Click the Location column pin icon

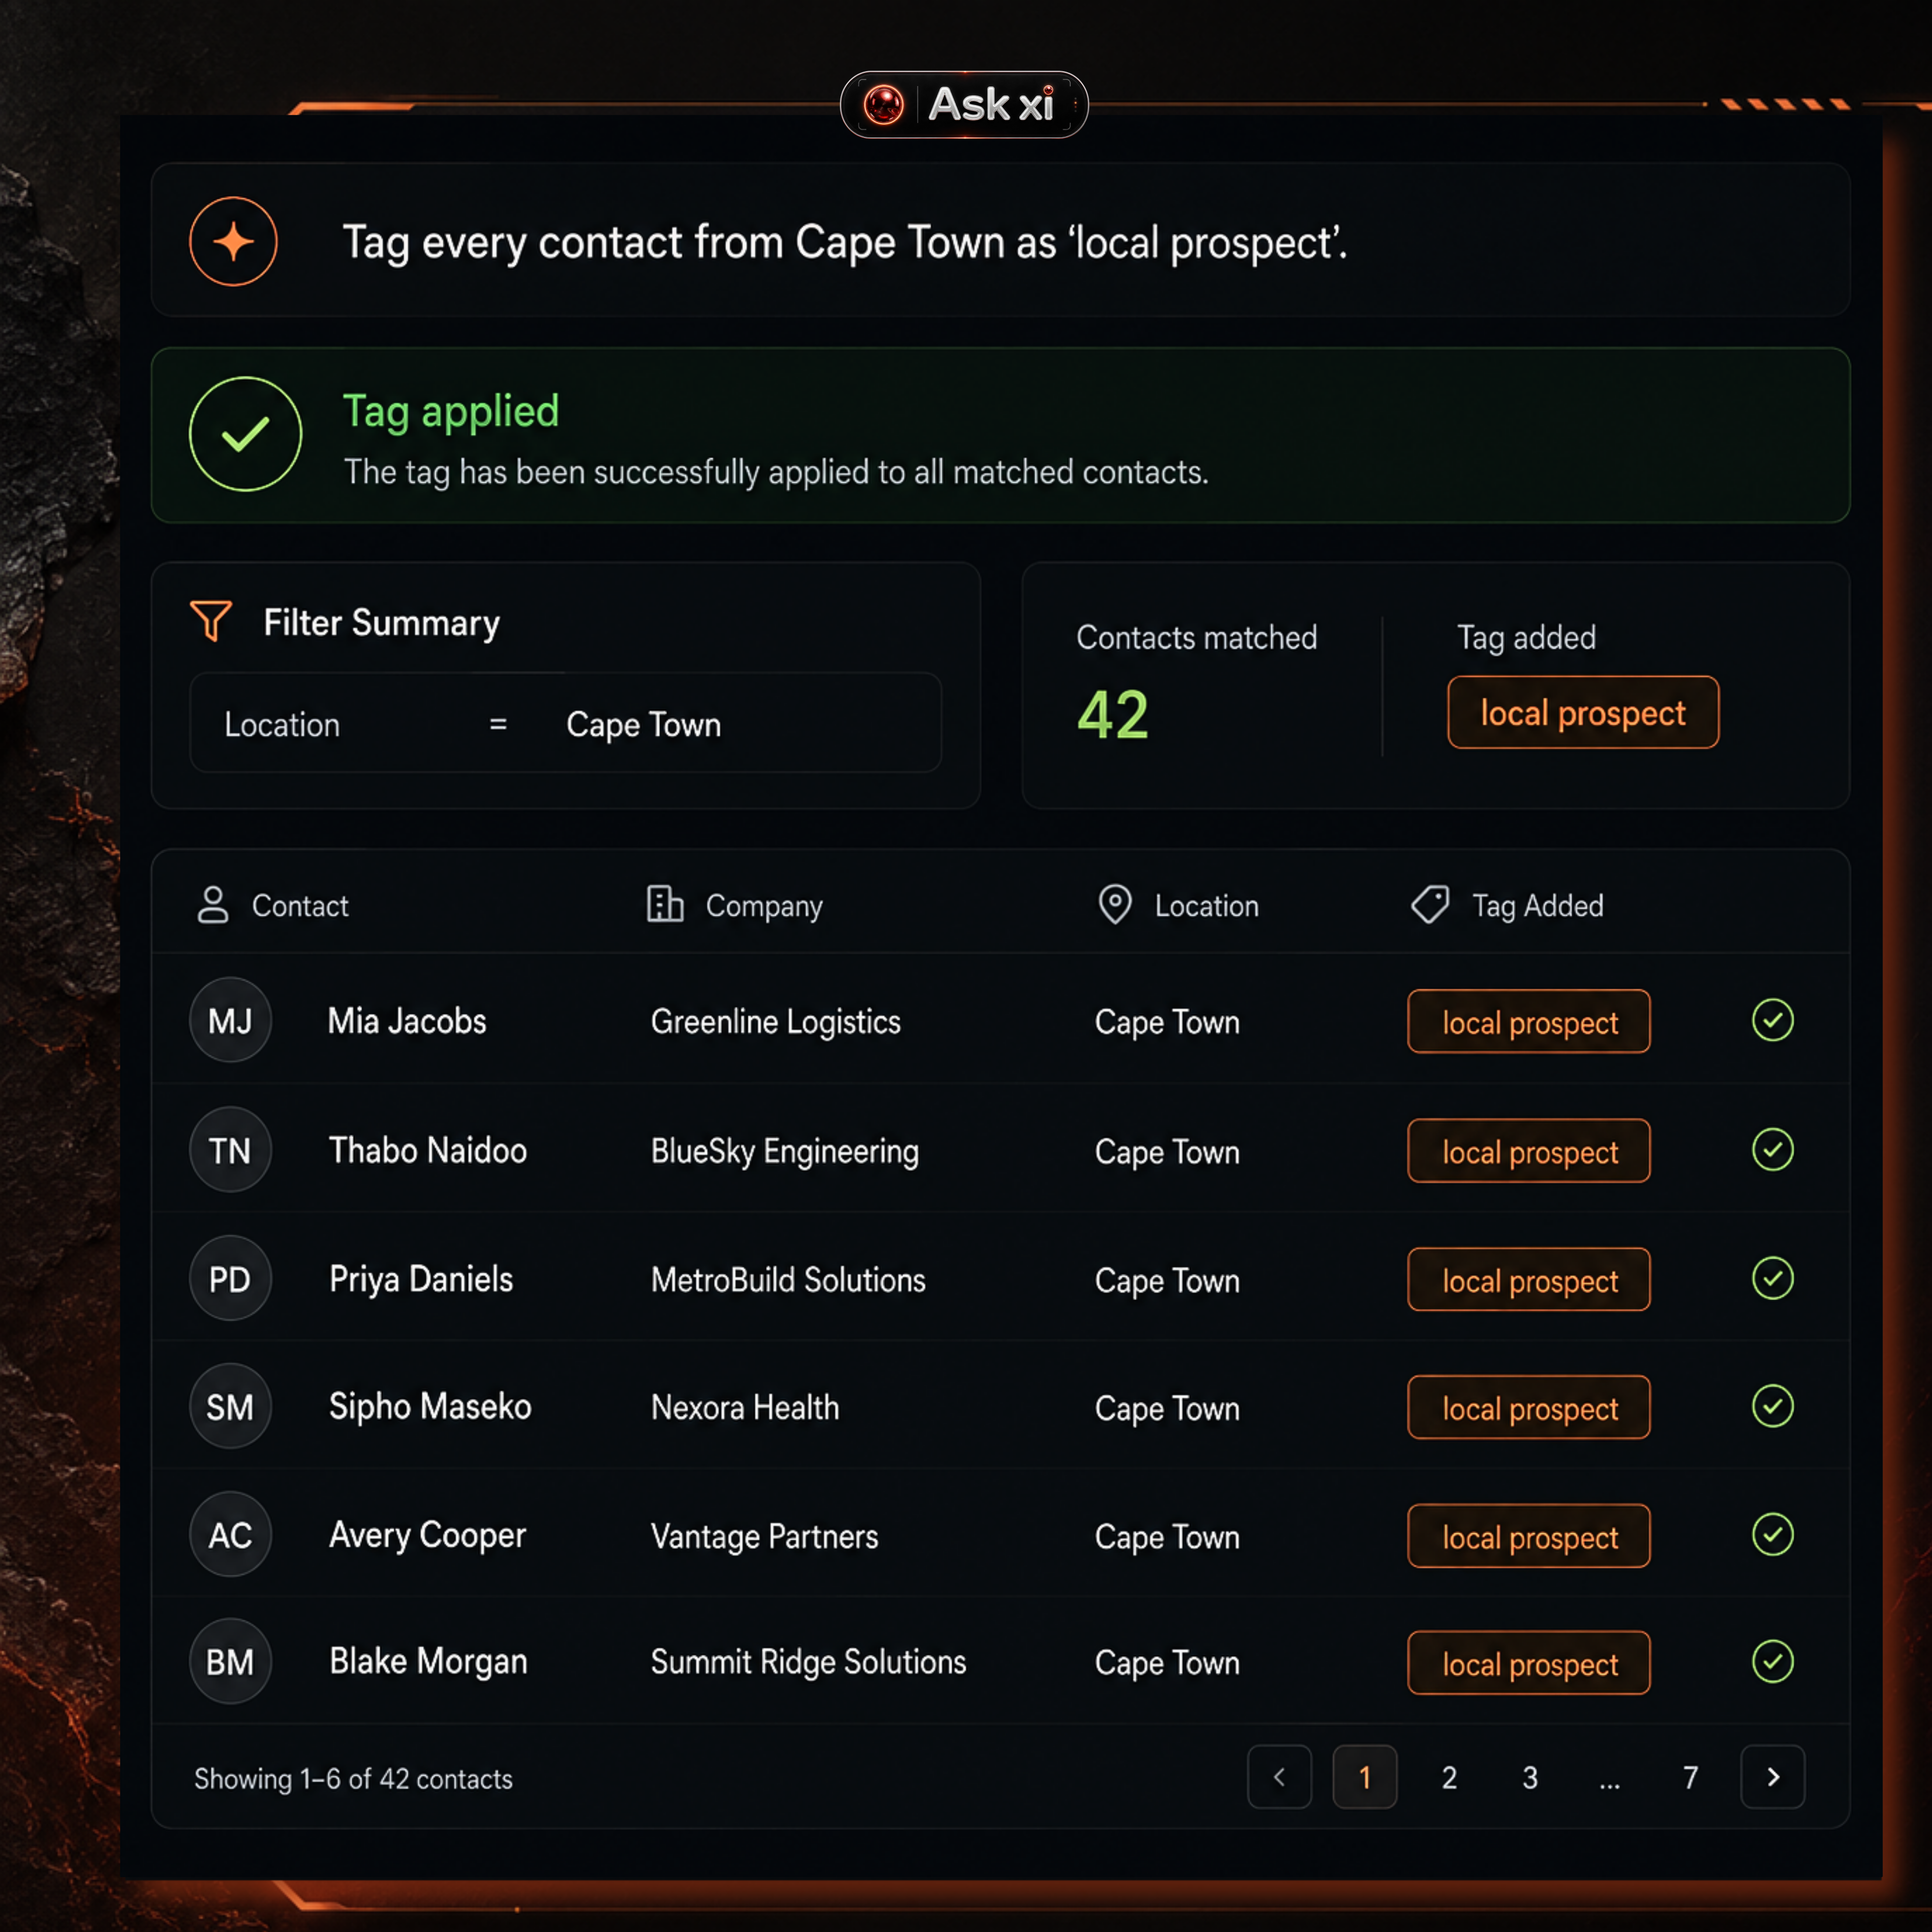tap(1115, 905)
